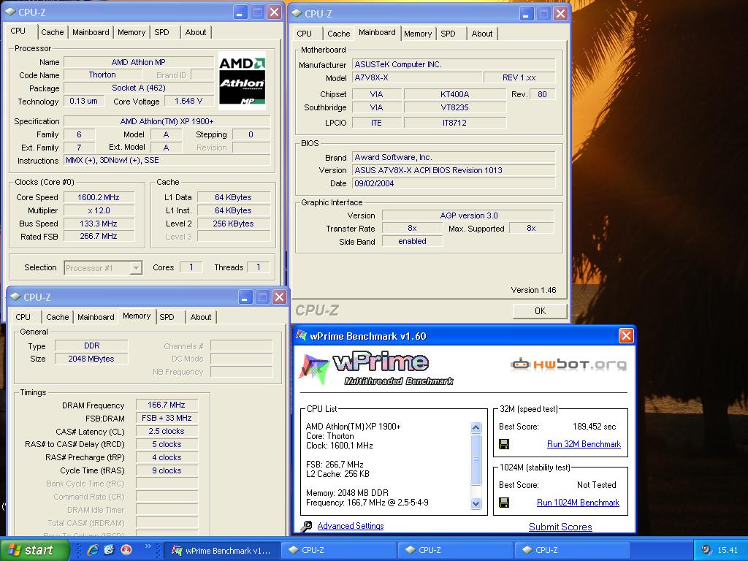
Task: Click the save icon under 32M Best Score
Action: pos(504,444)
